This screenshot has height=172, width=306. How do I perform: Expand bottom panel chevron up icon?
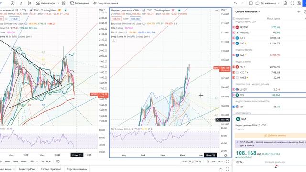(220, 169)
